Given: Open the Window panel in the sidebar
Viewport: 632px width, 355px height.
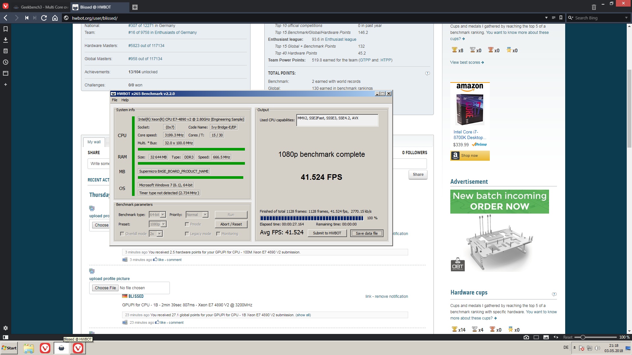Looking at the screenshot, I should point(5,73).
